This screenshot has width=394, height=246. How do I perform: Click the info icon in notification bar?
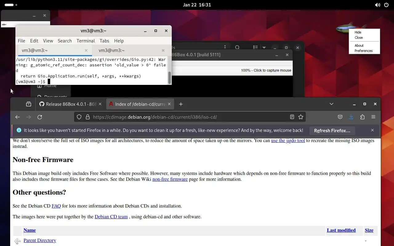pyautogui.click(x=19, y=130)
